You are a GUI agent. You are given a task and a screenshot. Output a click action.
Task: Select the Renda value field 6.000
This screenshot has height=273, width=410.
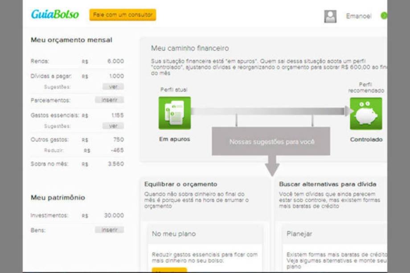click(115, 61)
